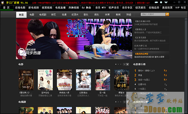Image resolution: width=188 pixels, height=114 pixels.
Task: Open the 音乐专区 top tab
Action: [x=127, y=8]
